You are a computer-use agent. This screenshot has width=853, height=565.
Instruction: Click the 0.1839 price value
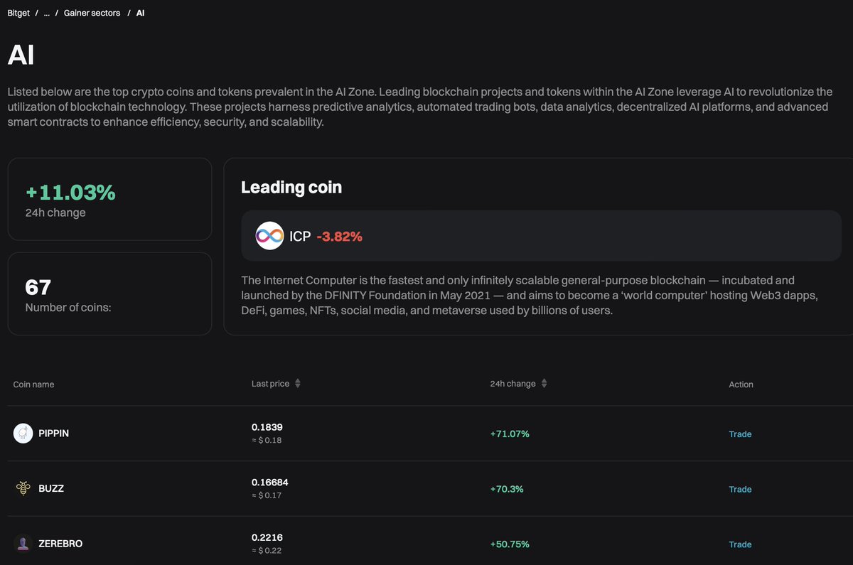tap(267, 427)
